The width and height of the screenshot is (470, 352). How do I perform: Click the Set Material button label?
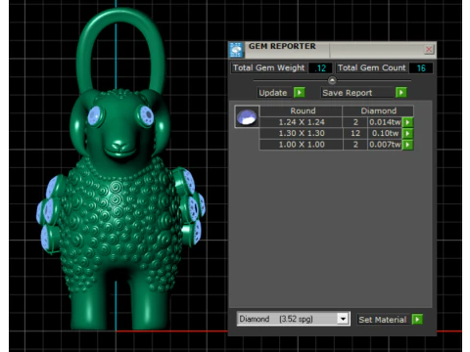point(383,320)
